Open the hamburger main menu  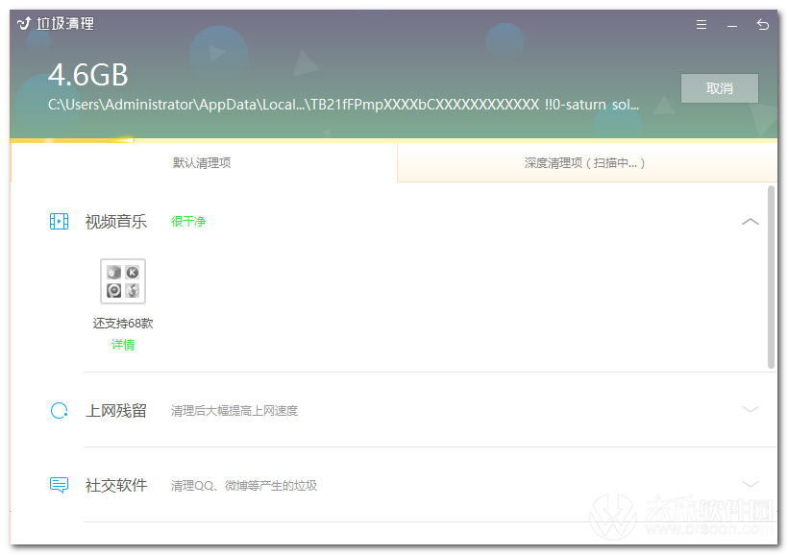[702, 25]
